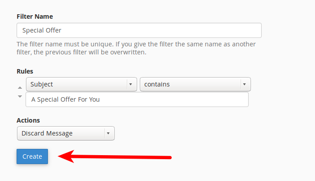Screen dimensions: 315x181
Task: Click the Discard Message dropdown's arrow indicator
Action: [x=108, y=133]
